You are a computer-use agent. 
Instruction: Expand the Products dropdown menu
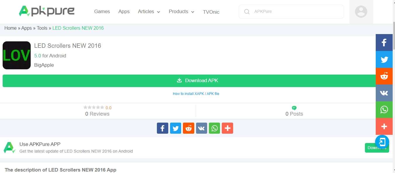[181, 12]
